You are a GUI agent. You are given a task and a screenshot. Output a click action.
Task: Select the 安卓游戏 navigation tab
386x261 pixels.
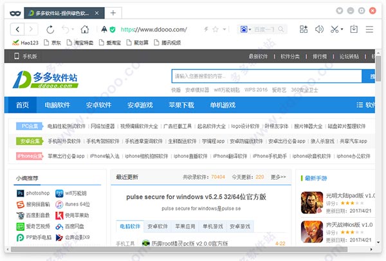pos(140,105)
